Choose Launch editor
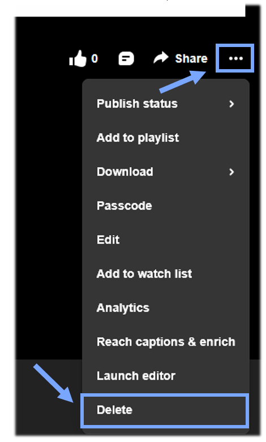 click(165, 376)
